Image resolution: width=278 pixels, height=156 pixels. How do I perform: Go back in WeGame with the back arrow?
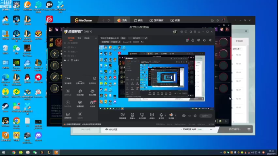point(103,20)
